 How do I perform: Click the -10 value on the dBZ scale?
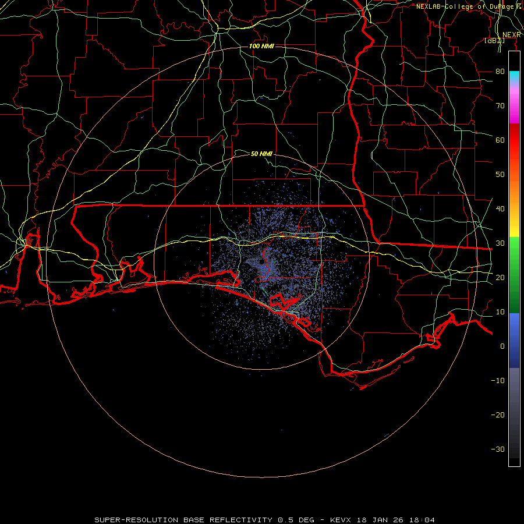pyautogui.click(x=498, y=381)
